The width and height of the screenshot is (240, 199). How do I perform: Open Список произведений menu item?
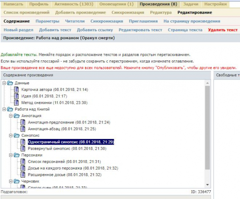(x=24, y=12)
